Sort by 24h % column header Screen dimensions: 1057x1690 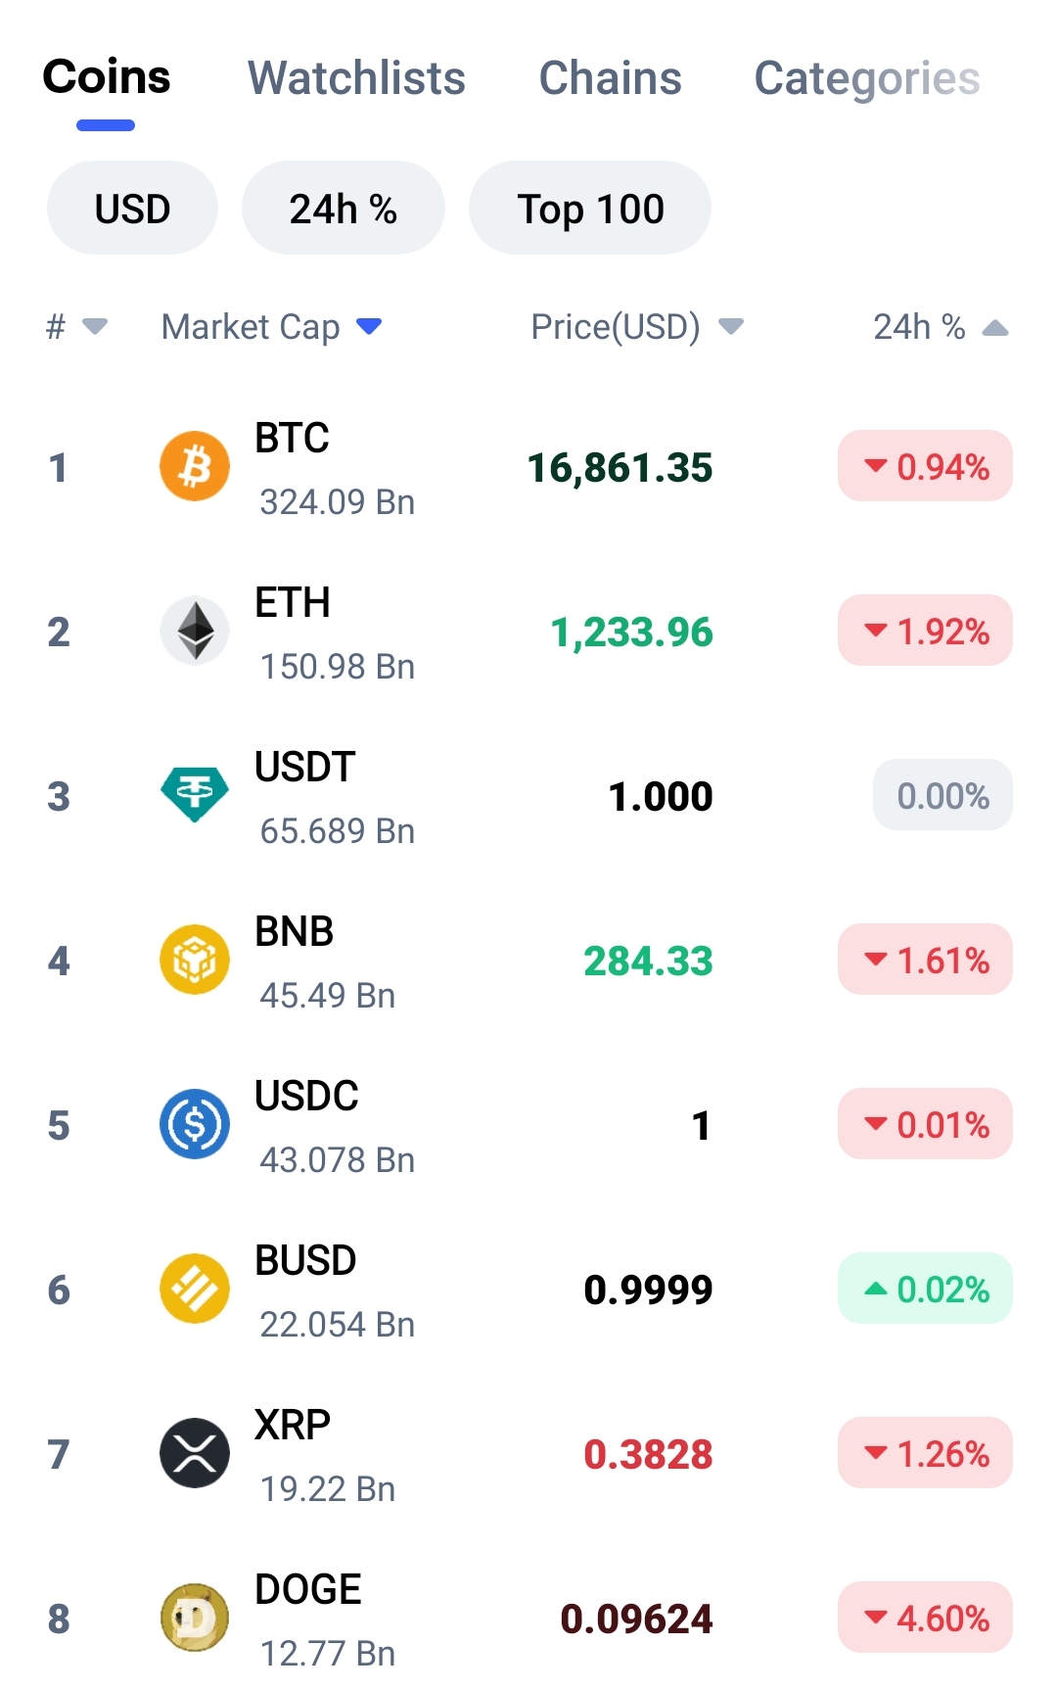click(941, 326)
